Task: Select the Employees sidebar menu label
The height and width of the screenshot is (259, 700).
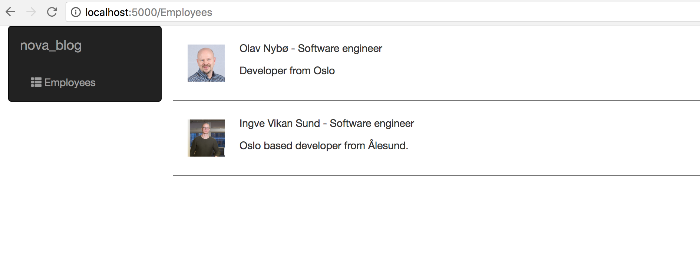Action: click(70, 82)
